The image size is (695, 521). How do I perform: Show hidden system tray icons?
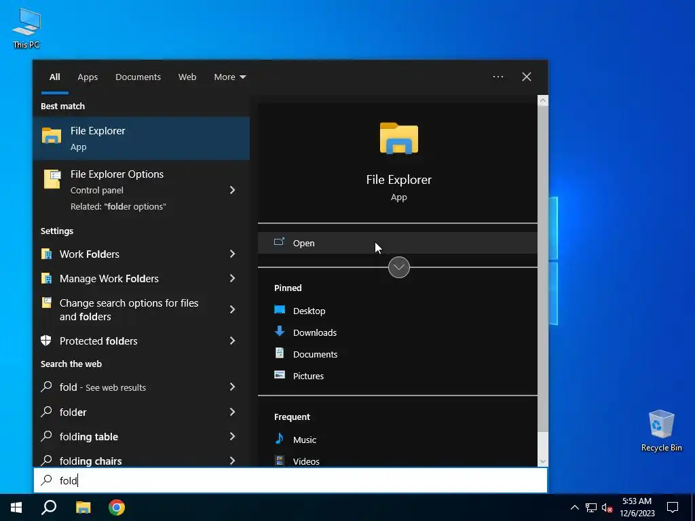(x=574, y=507)
